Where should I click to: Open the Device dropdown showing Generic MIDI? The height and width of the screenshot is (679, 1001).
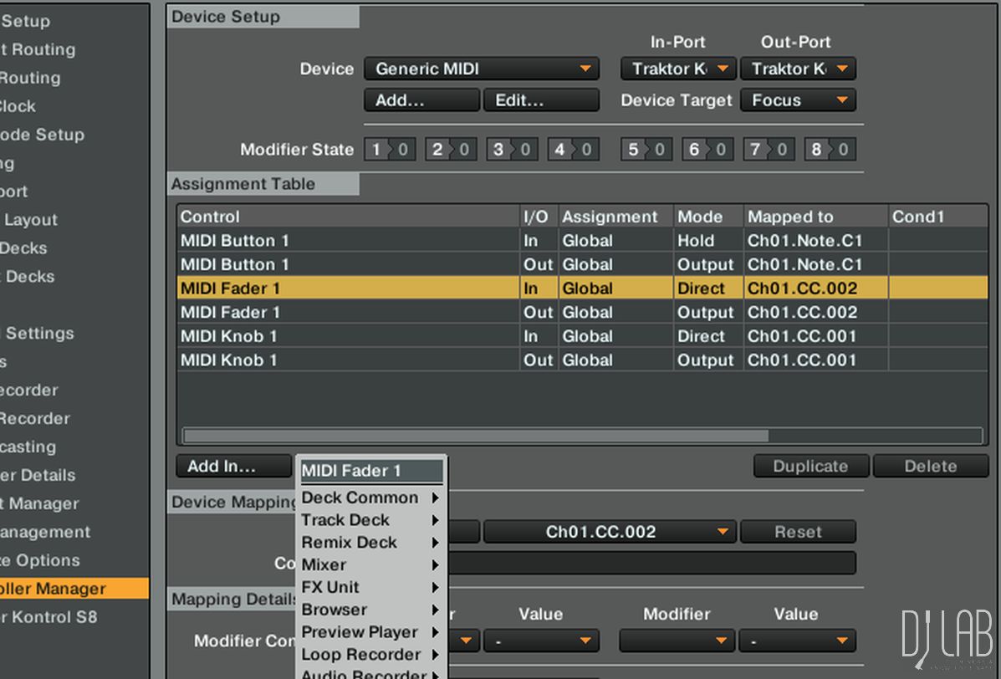483,69
